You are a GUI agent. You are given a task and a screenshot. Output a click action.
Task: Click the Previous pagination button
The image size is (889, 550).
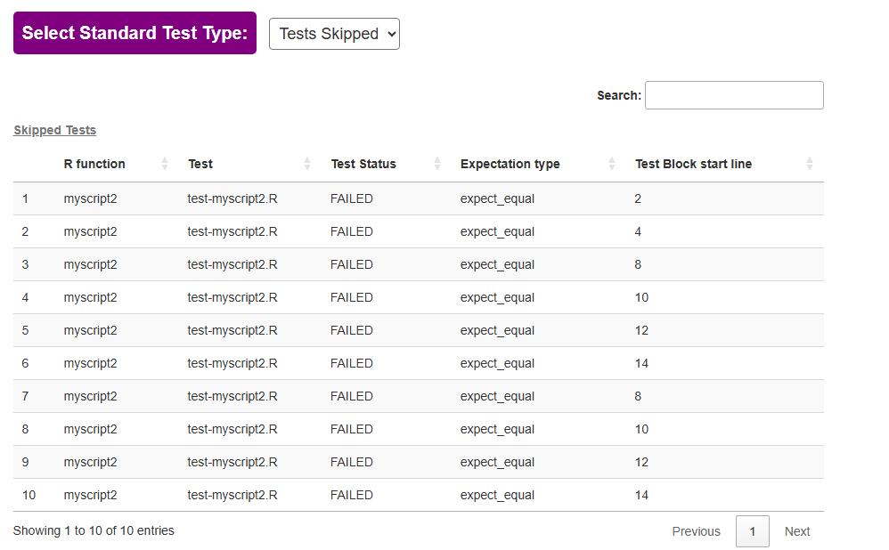[696, 531]
